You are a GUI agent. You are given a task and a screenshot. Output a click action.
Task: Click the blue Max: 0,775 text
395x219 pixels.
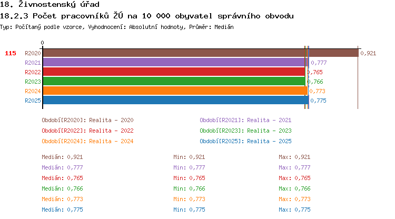tap(294, 210)
